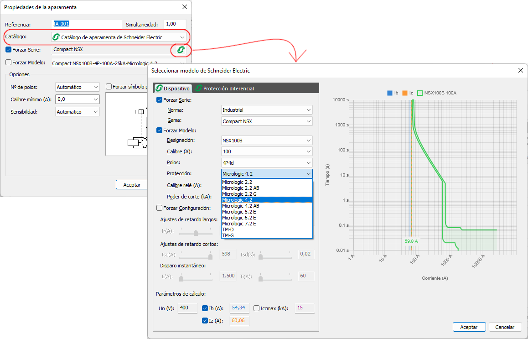Close the Propiedades de la aparamenta window

184,7
